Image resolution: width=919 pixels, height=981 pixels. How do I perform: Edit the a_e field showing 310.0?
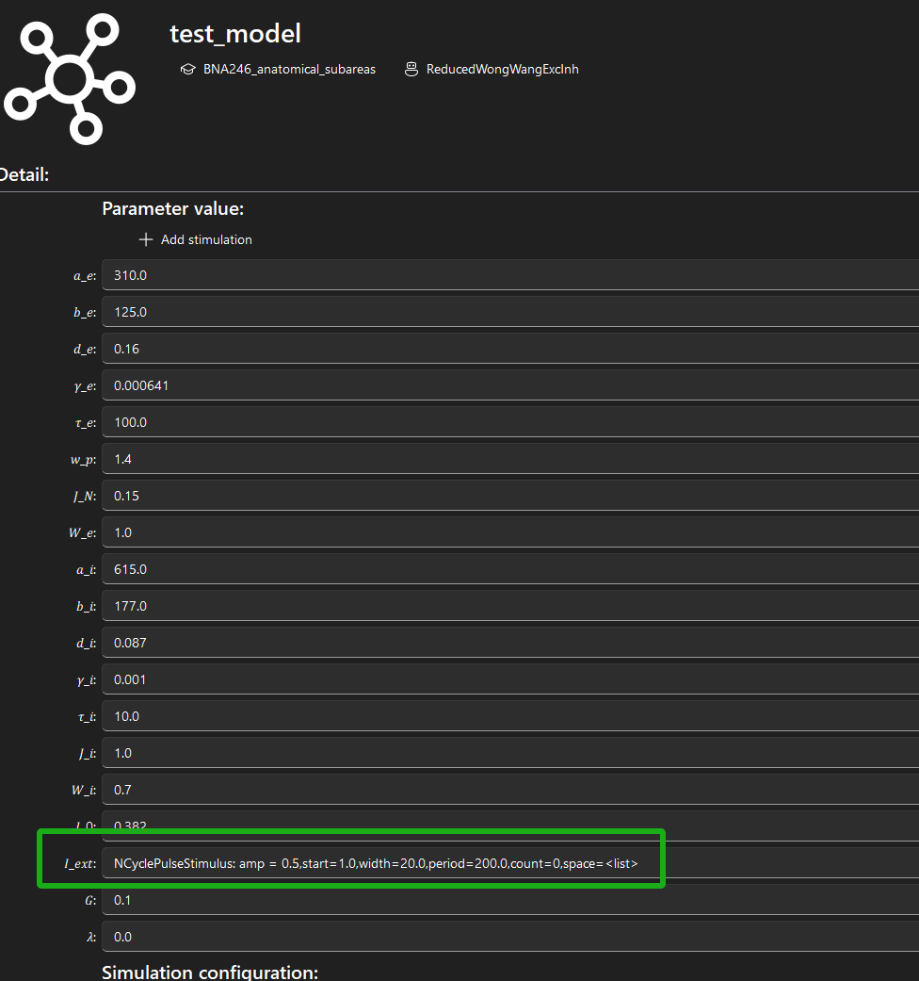click(x=510, y=275)
